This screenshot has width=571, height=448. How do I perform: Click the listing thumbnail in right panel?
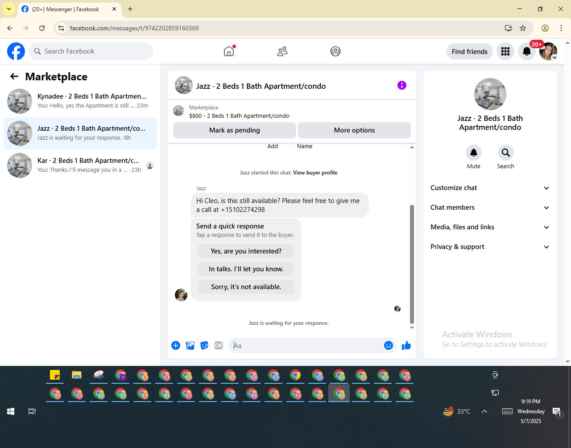click(x=490, y=94)
